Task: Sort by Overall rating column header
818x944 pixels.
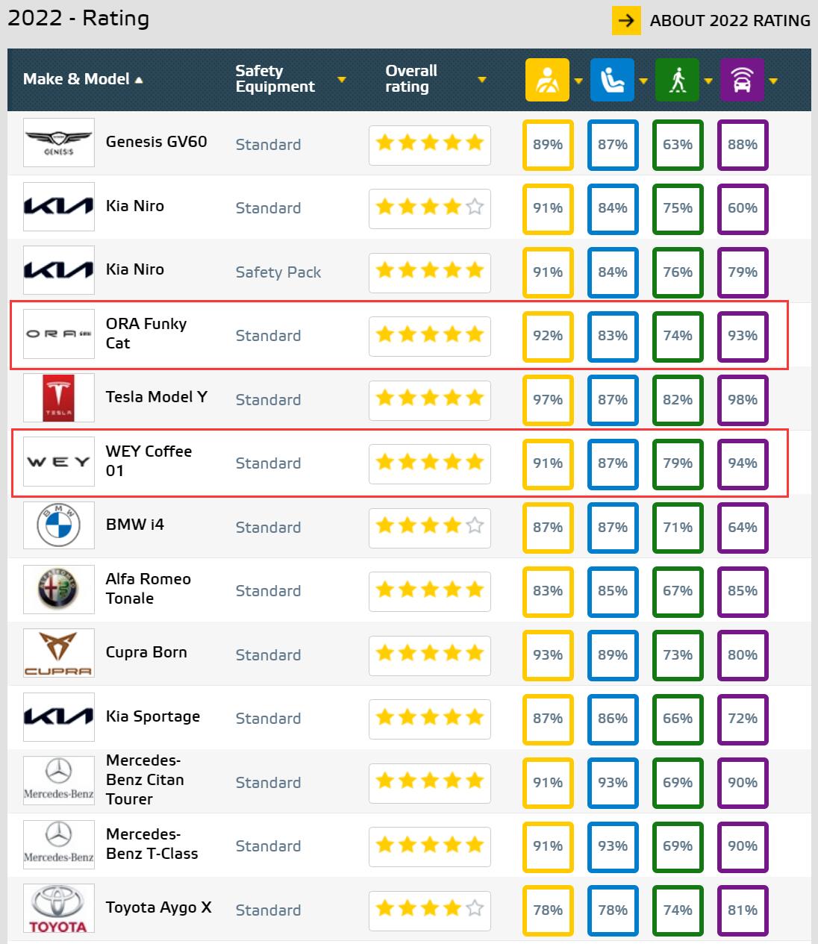Action: pyautogui.click(x=411, y=78)
